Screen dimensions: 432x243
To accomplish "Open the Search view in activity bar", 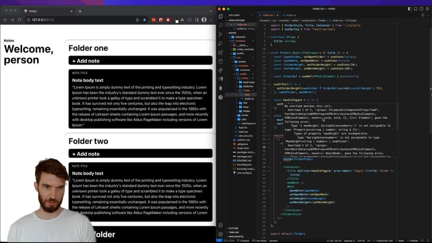I will (221, 25).
